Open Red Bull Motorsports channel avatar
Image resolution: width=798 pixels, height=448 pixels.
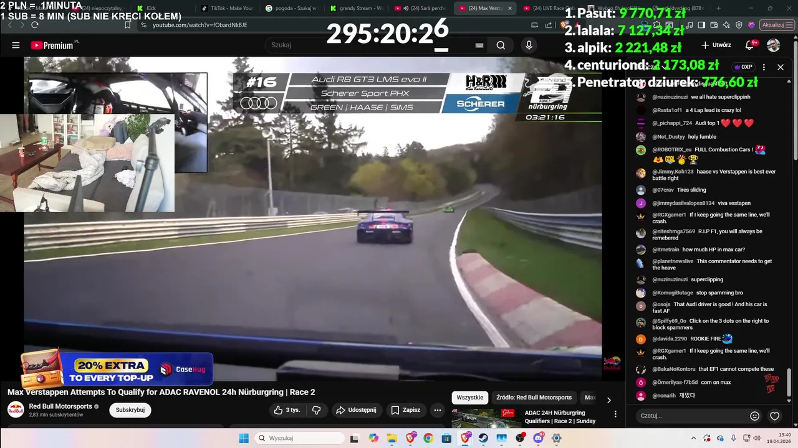pyautogui.click(x=16, y=409)
